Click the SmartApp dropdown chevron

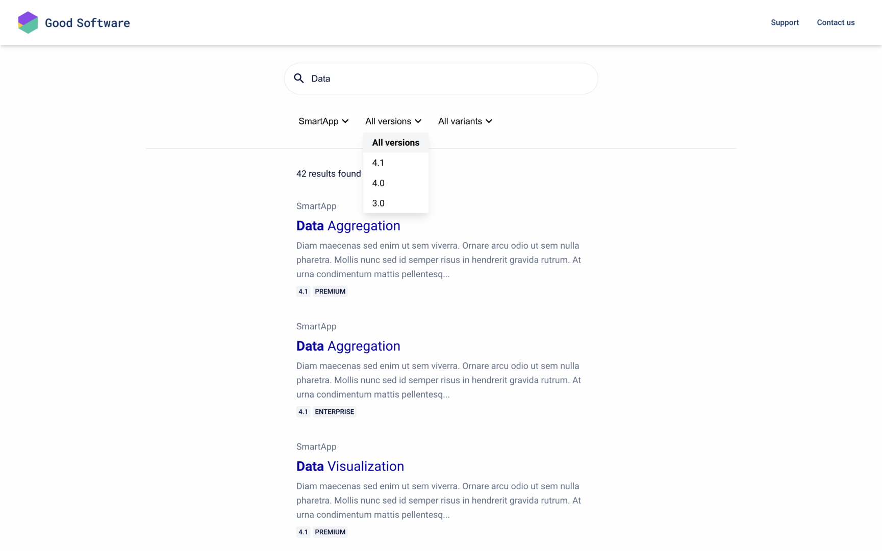345,121
